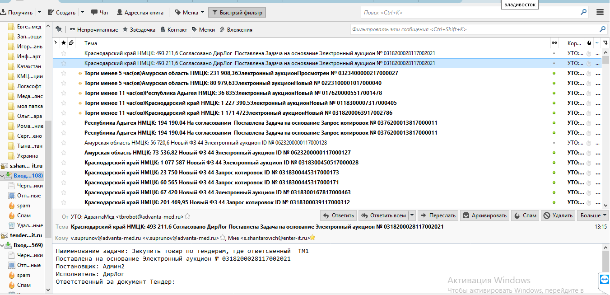Sort by the attachment column icon

tap(71, 43)
